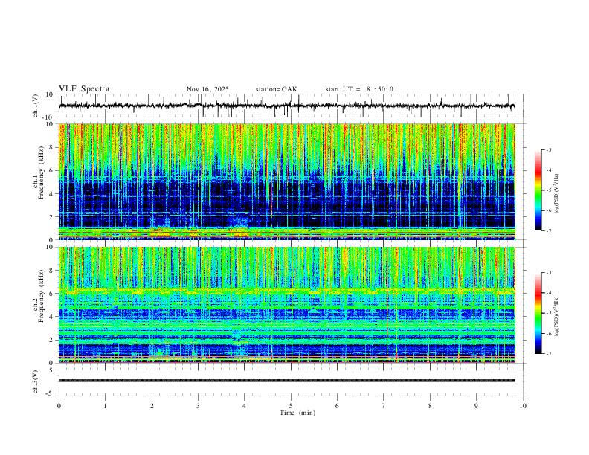Click the ch.1 "Frequency (kHz)" axis label

click(x=41, y=174)
